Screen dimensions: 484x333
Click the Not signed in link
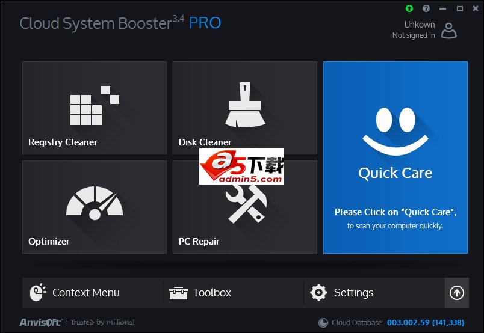pyautogui.click(x=414, y=35)
